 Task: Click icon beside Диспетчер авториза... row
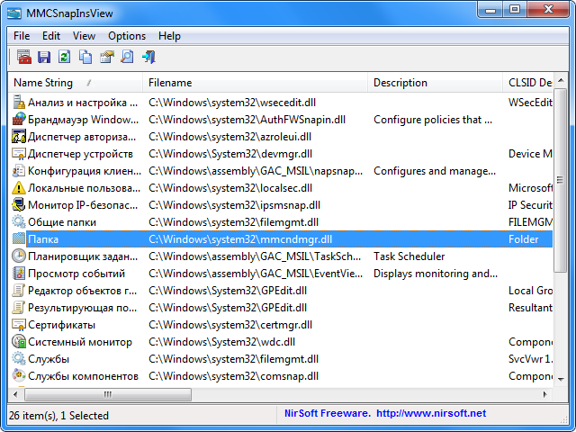click(19, 136)
